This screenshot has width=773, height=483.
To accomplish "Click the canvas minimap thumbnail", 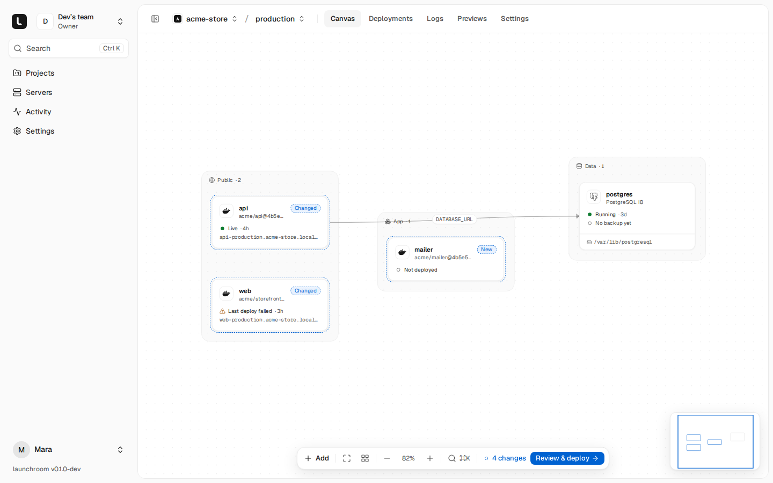I will pyautogui.click(x=715, y=441).
